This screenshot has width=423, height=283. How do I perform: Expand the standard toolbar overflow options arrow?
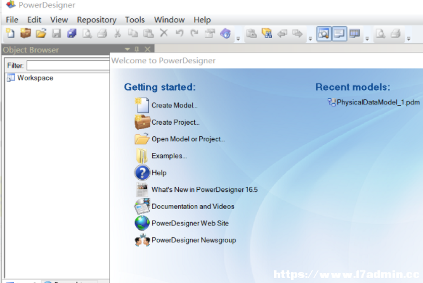point(238,39)
